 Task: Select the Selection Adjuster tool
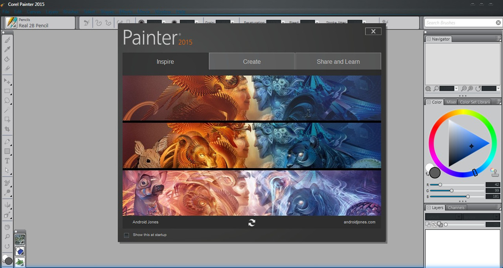pyautogui.click(x=7, y=120)
